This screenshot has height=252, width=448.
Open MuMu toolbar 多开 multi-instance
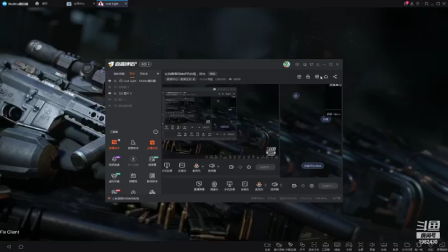pyautogui.click(x=302, y=246)
